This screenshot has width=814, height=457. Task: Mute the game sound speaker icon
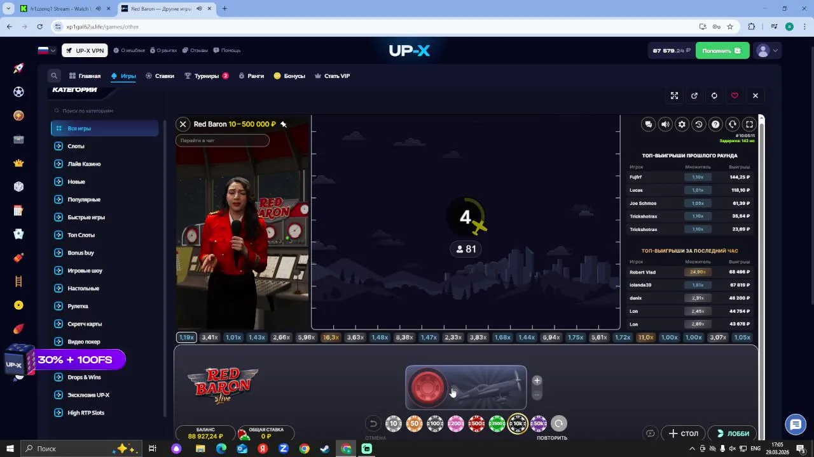[x=665, y=124]
